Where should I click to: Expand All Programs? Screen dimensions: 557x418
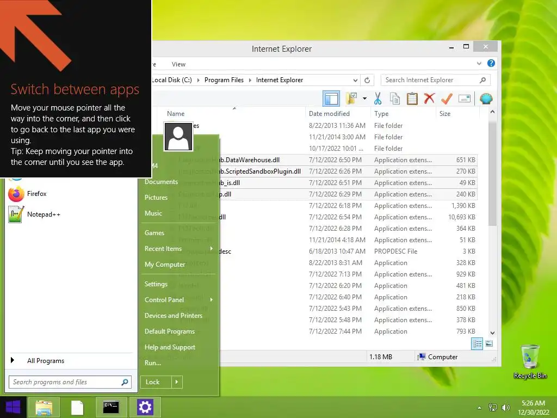[x=46, y=361]
